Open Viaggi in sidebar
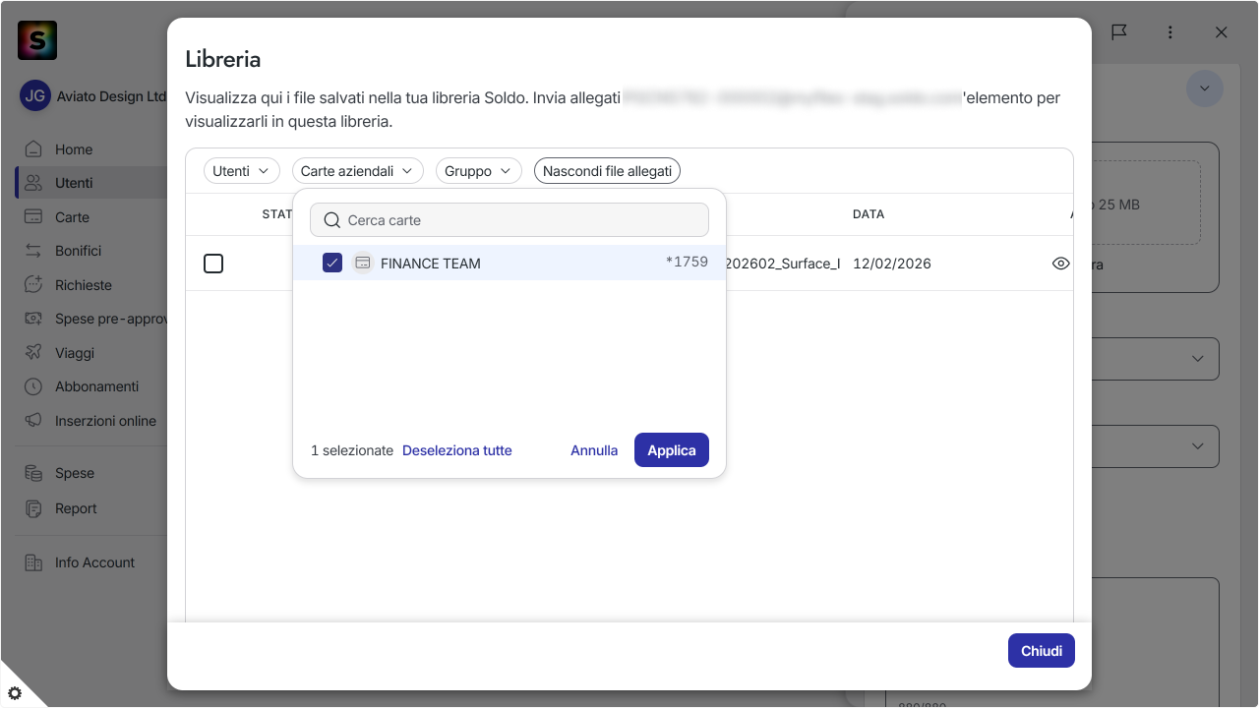This screenshot has width=1259, height=708. pos(75,353)
